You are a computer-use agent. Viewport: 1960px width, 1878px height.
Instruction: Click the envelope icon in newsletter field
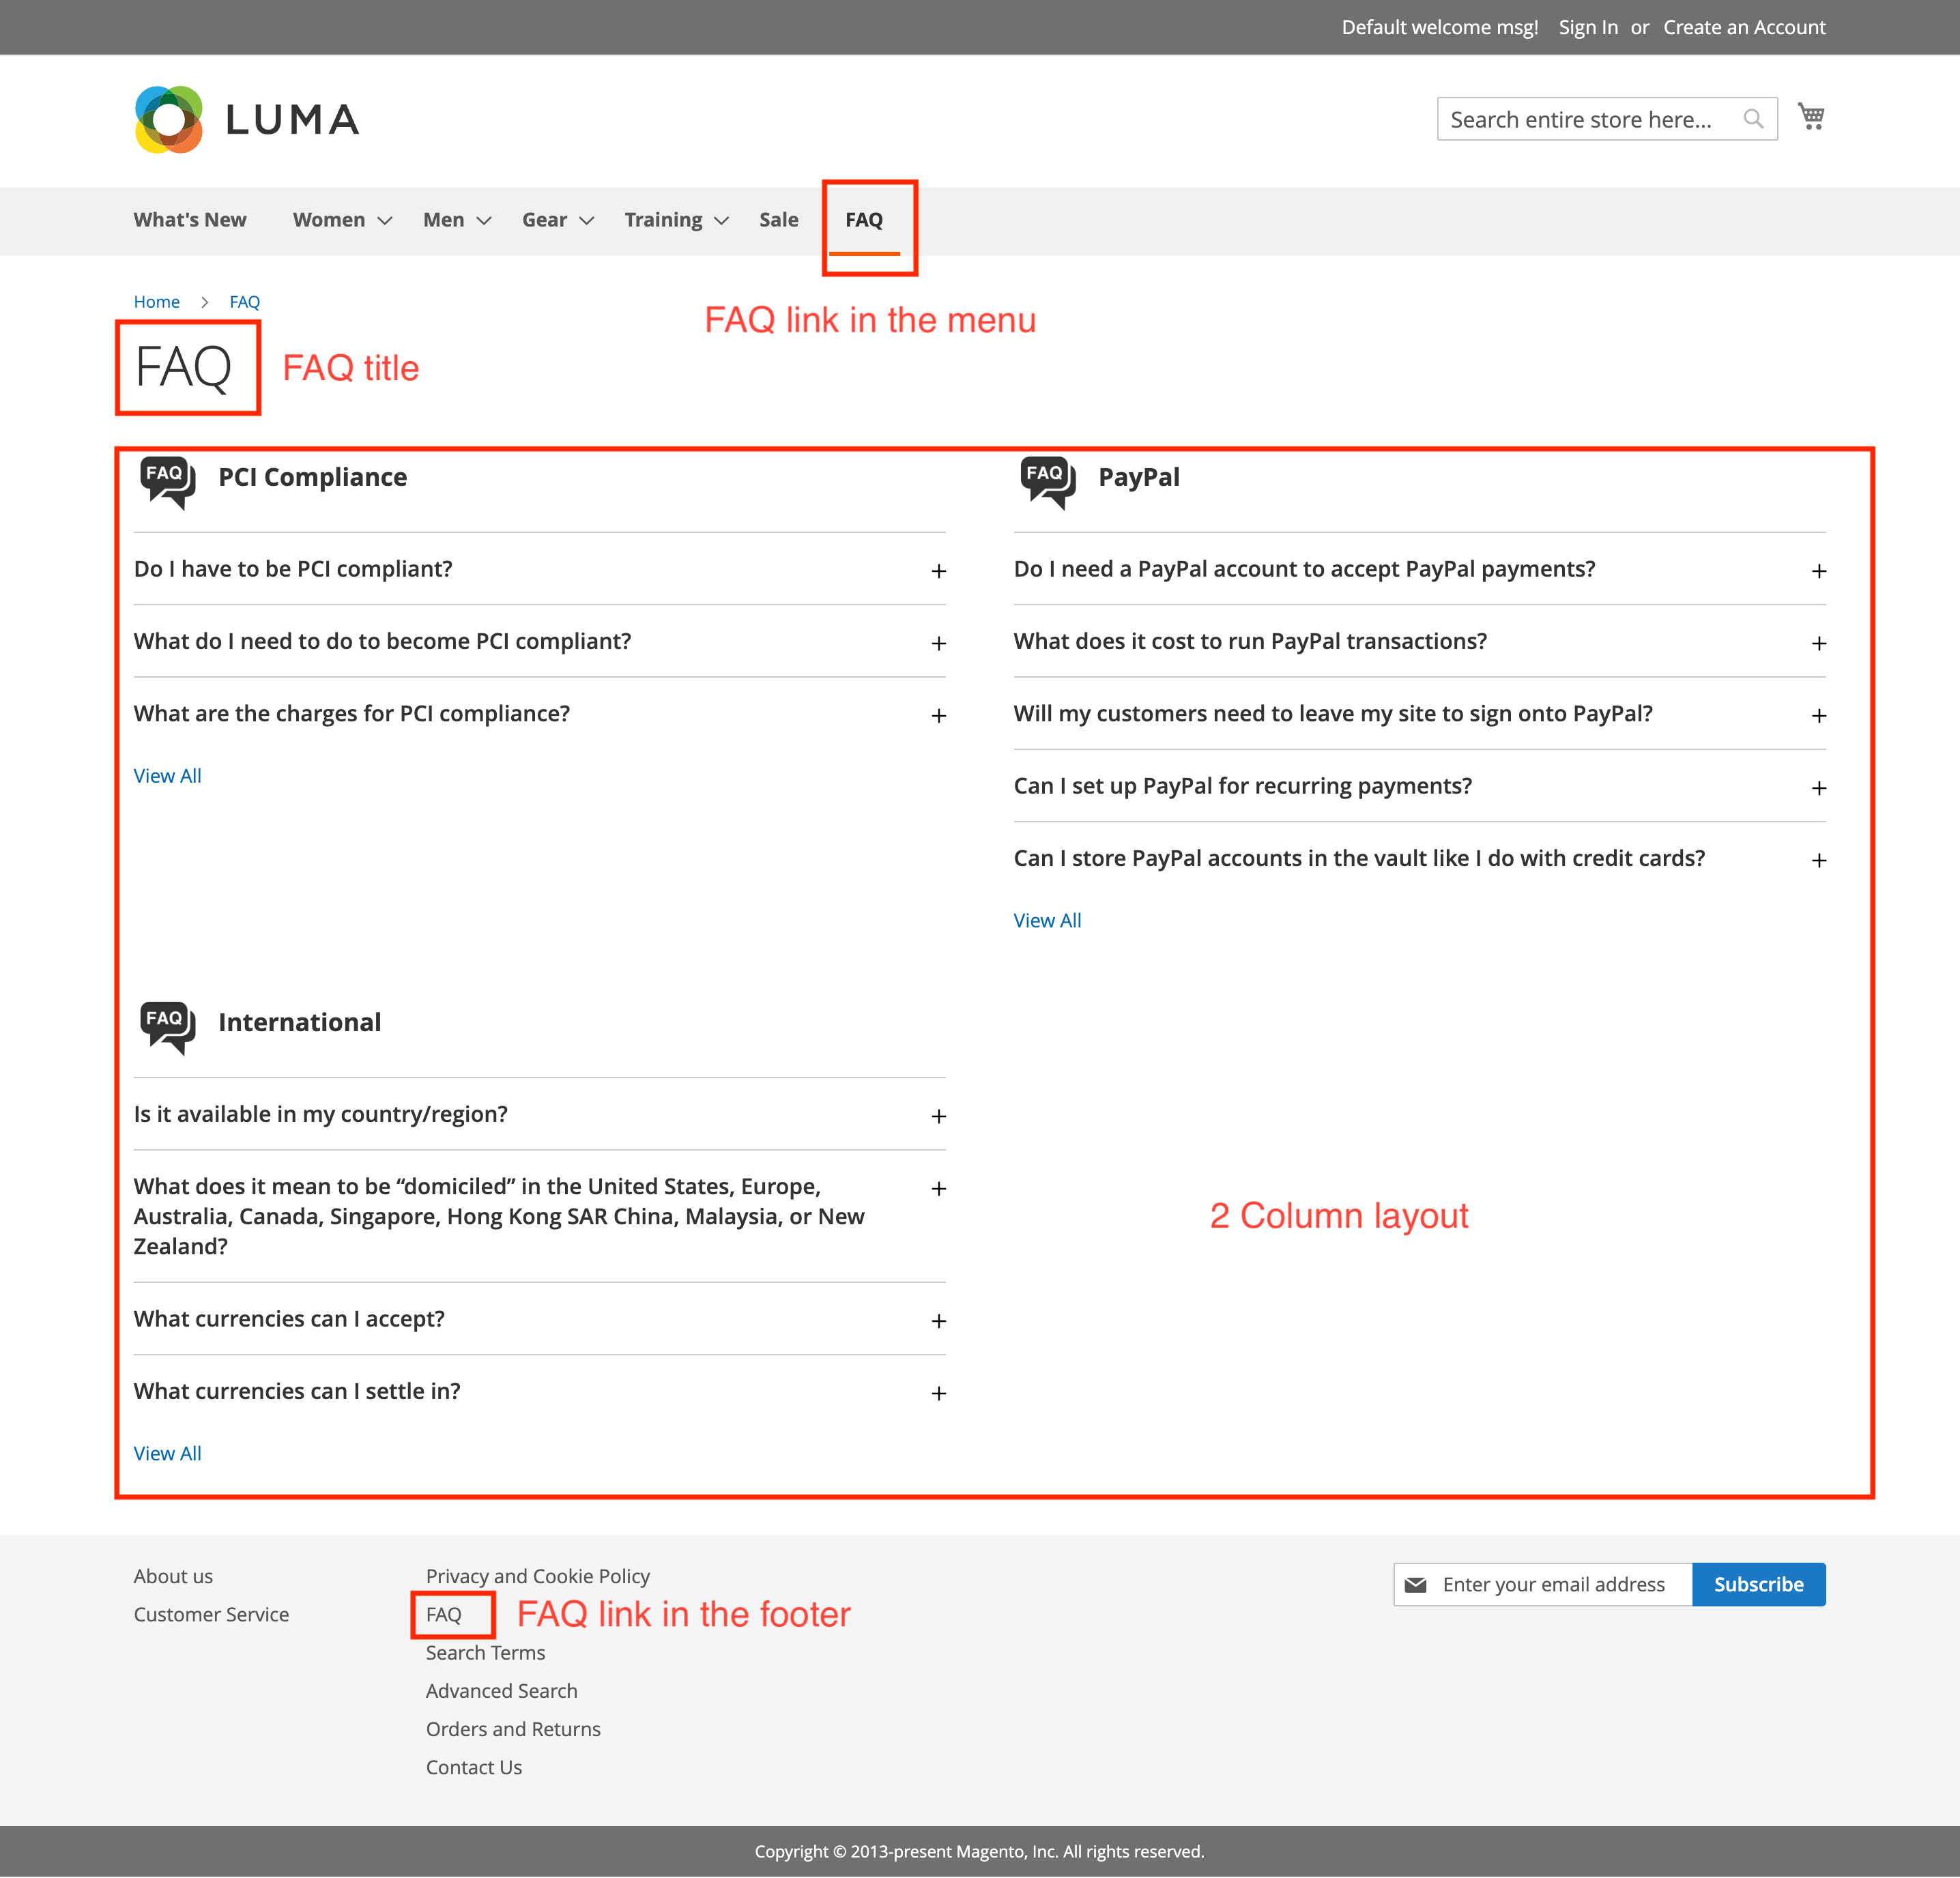[1415, 1585]
